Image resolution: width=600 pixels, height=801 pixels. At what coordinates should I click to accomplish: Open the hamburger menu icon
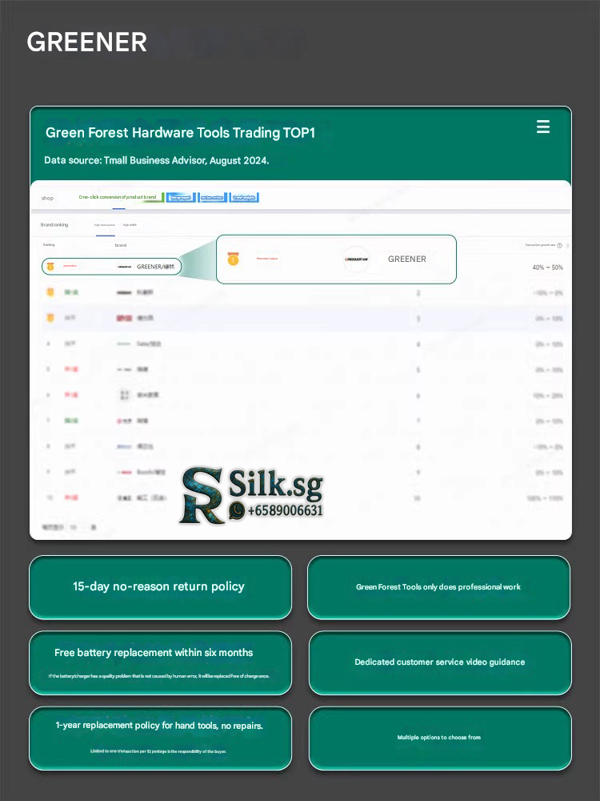point(543,127)
